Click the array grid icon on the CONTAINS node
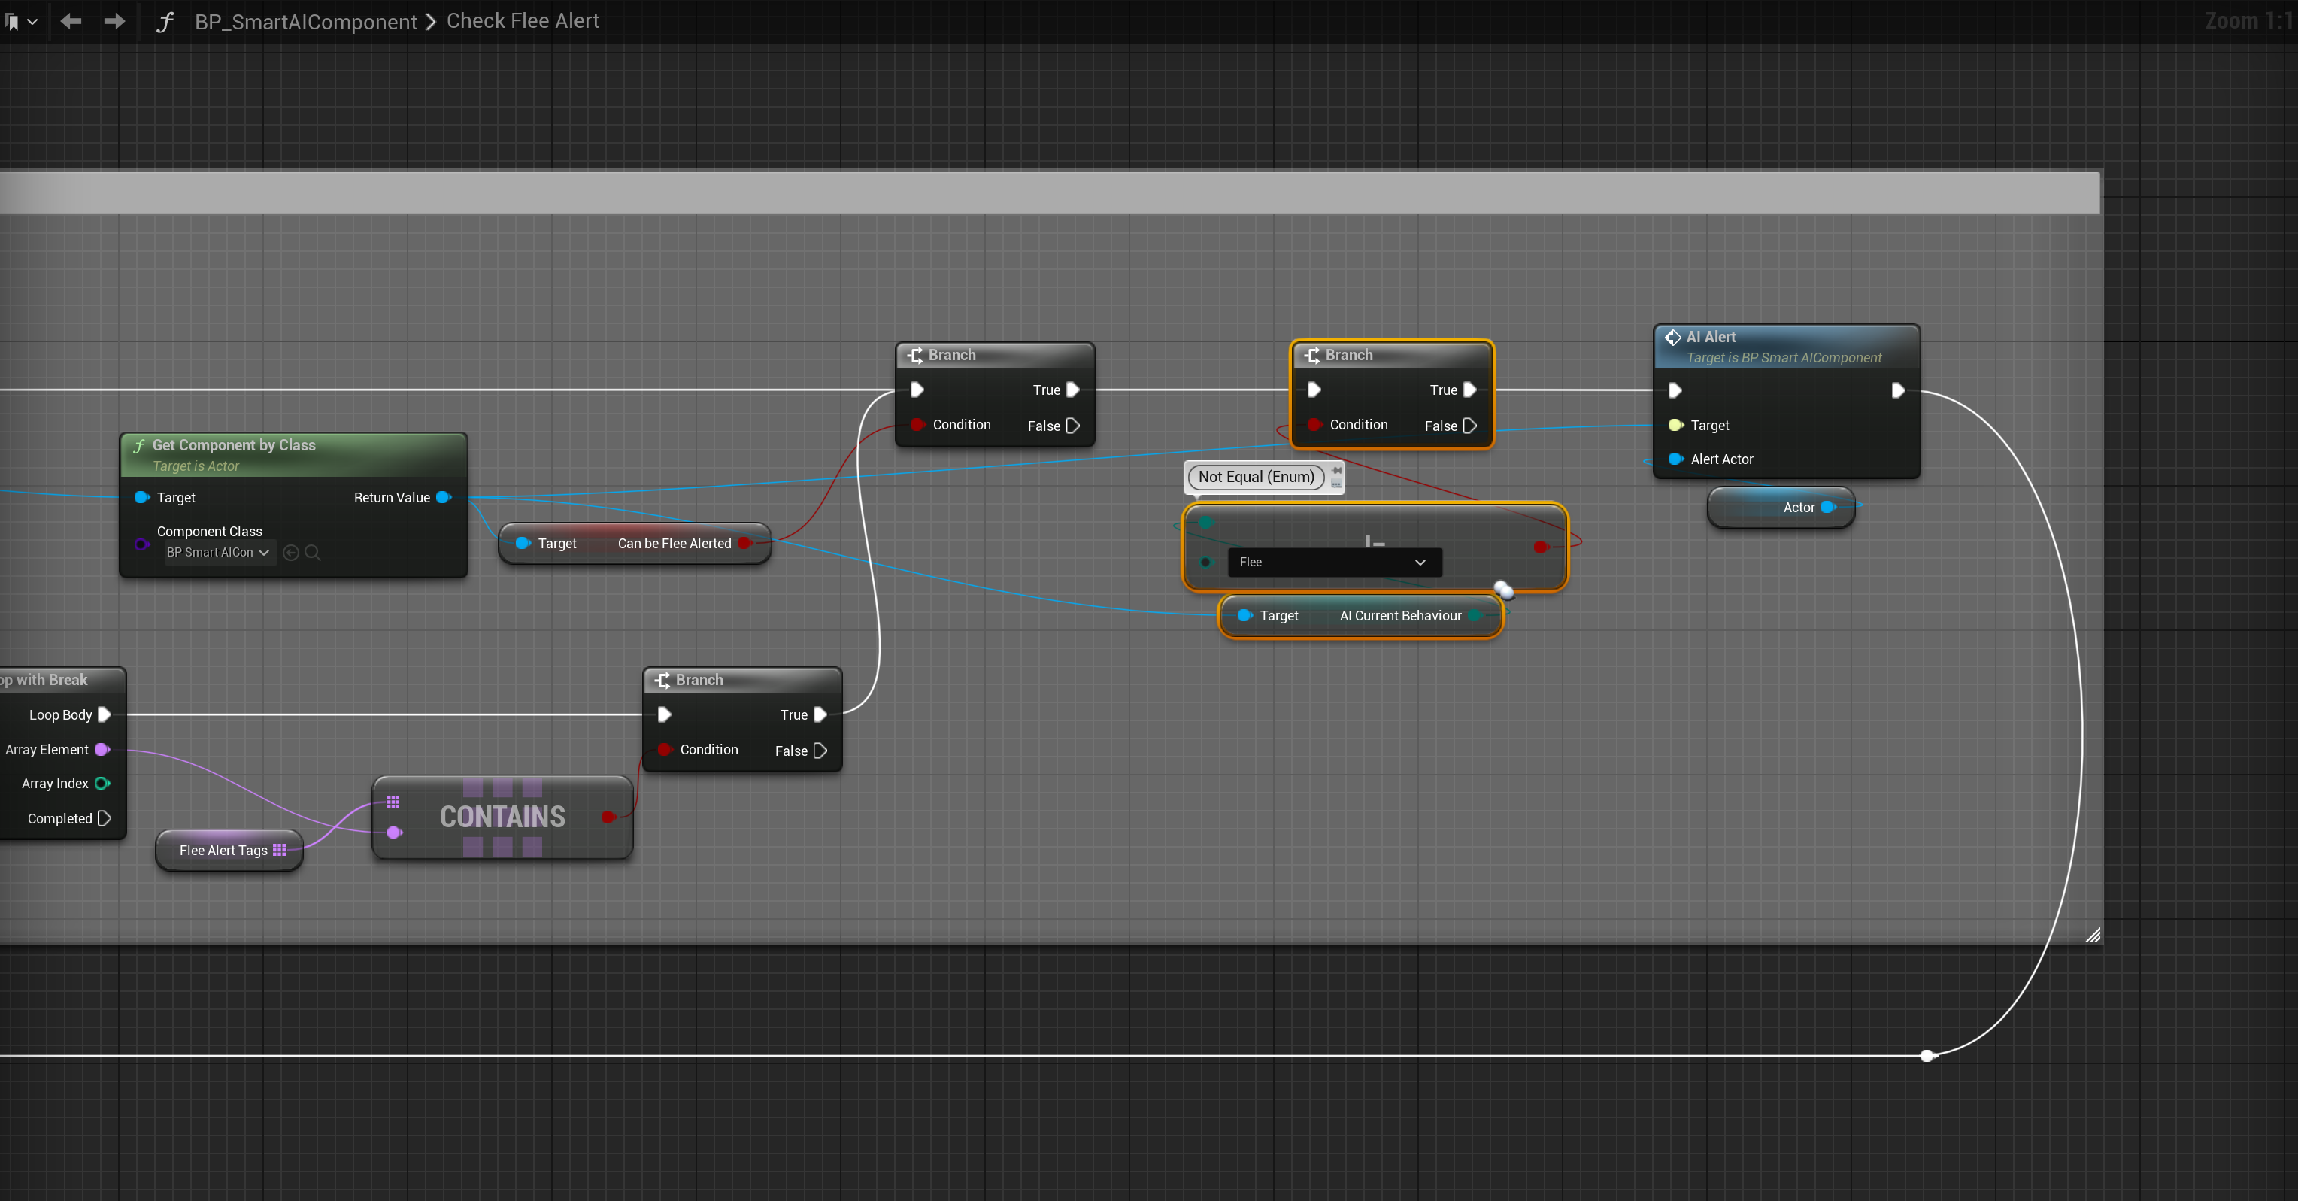 393,801
